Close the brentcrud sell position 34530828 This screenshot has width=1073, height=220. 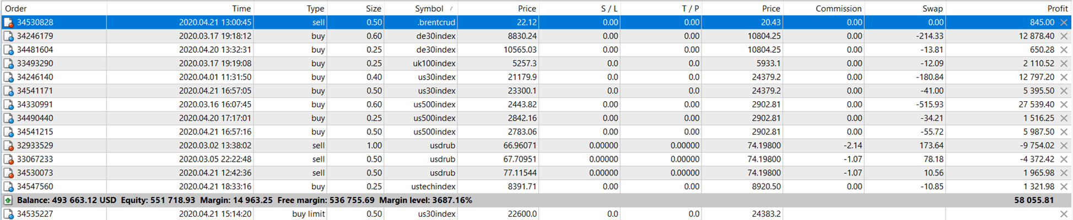coord(1064,23)
